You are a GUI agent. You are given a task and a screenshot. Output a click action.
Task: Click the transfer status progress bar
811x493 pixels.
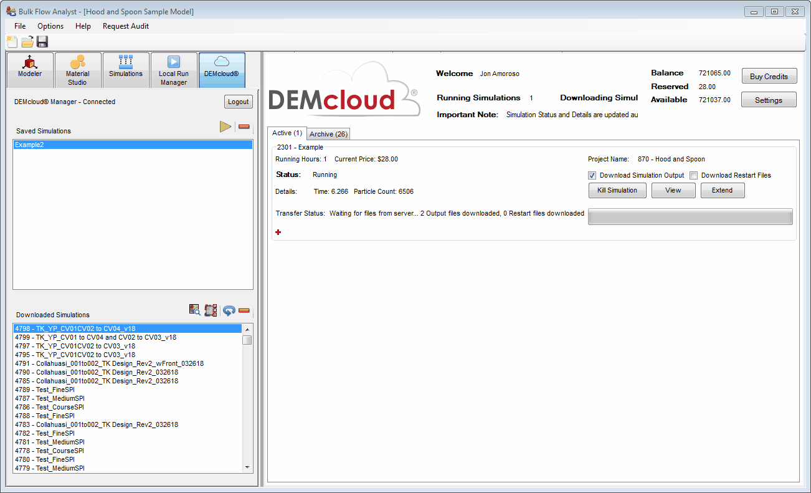pyautogui.click(x=690, y=216)
